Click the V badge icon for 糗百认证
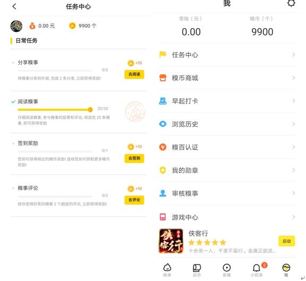This screenshot has height=281, width=306. (x=163, y=147)
